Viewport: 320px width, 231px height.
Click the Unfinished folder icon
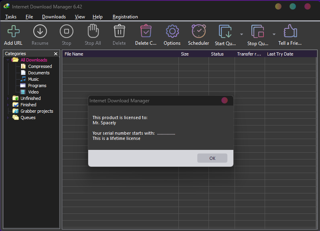click(16, 98)
